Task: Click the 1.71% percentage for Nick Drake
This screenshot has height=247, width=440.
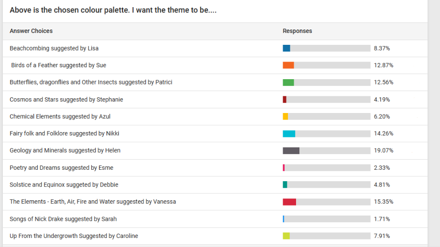Action: (382, 219)
